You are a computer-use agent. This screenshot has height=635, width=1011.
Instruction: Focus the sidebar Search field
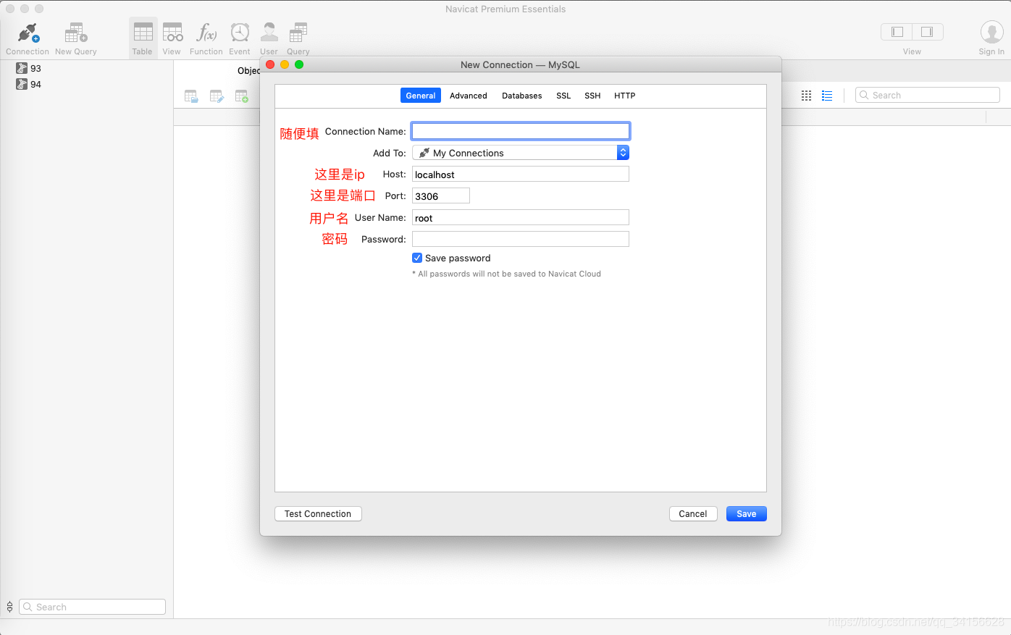point(92,607)
